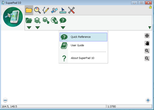Click the layer manager hand icon
The height and width of the screenshot is (110, 154).
(x=46, y=20)
